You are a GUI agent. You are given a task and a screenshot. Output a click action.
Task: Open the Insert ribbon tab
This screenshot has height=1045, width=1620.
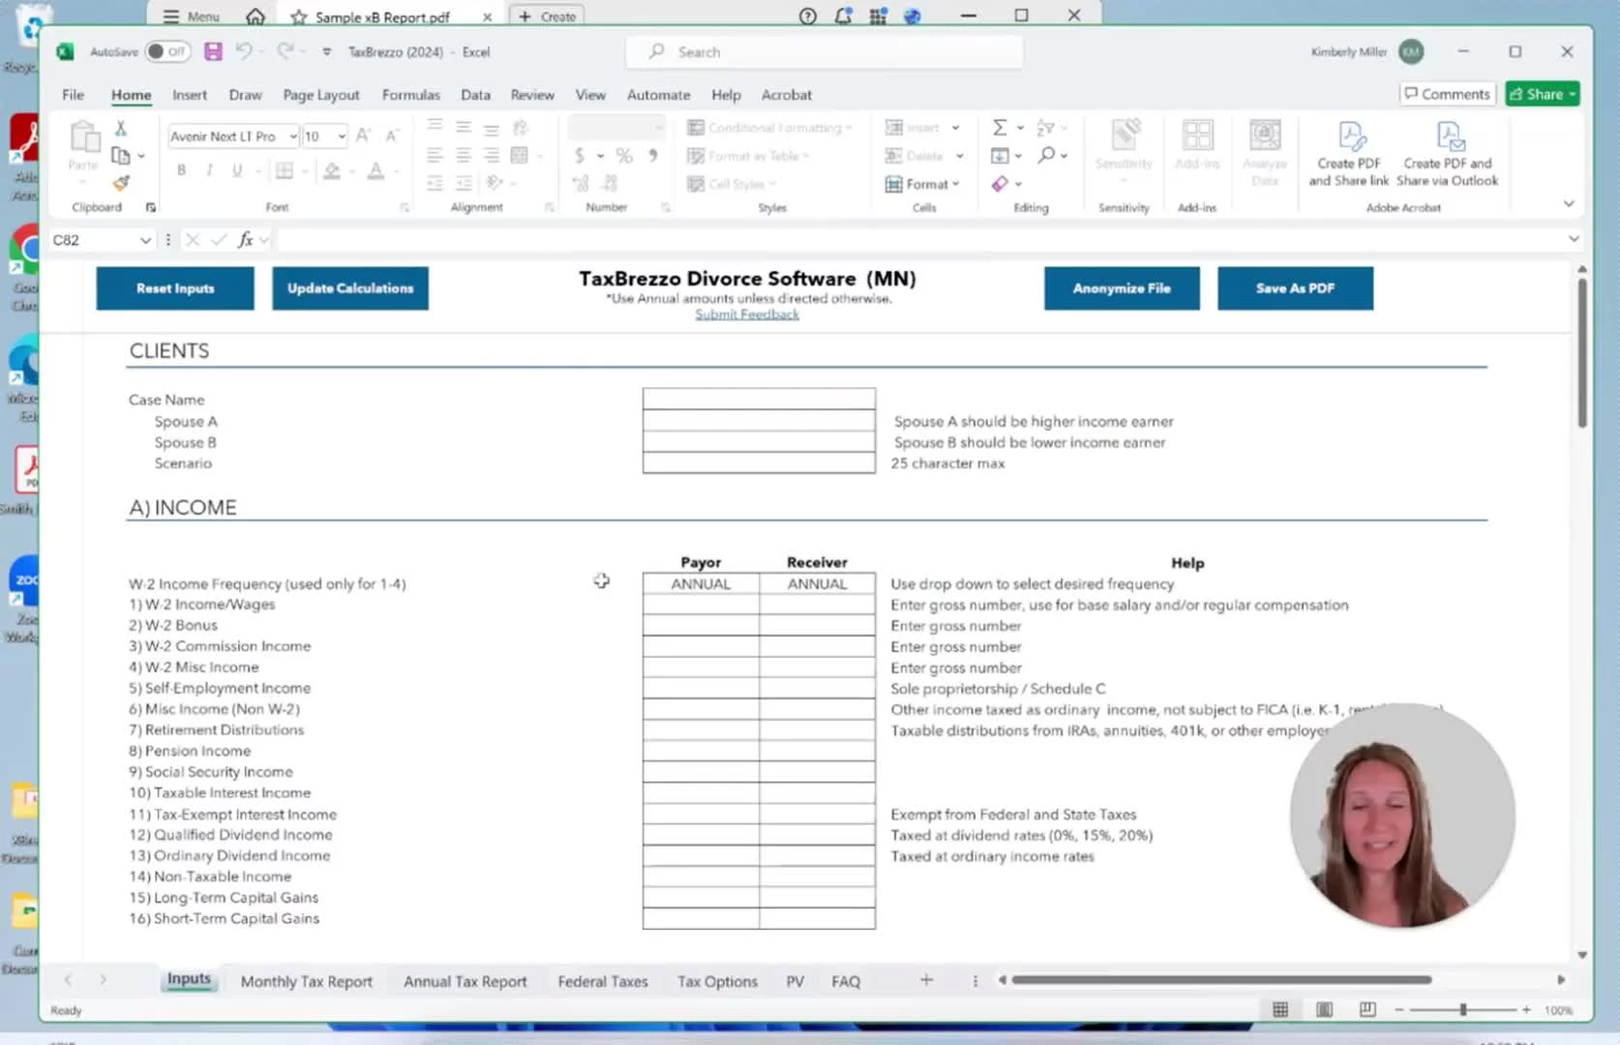coord(190,95)
